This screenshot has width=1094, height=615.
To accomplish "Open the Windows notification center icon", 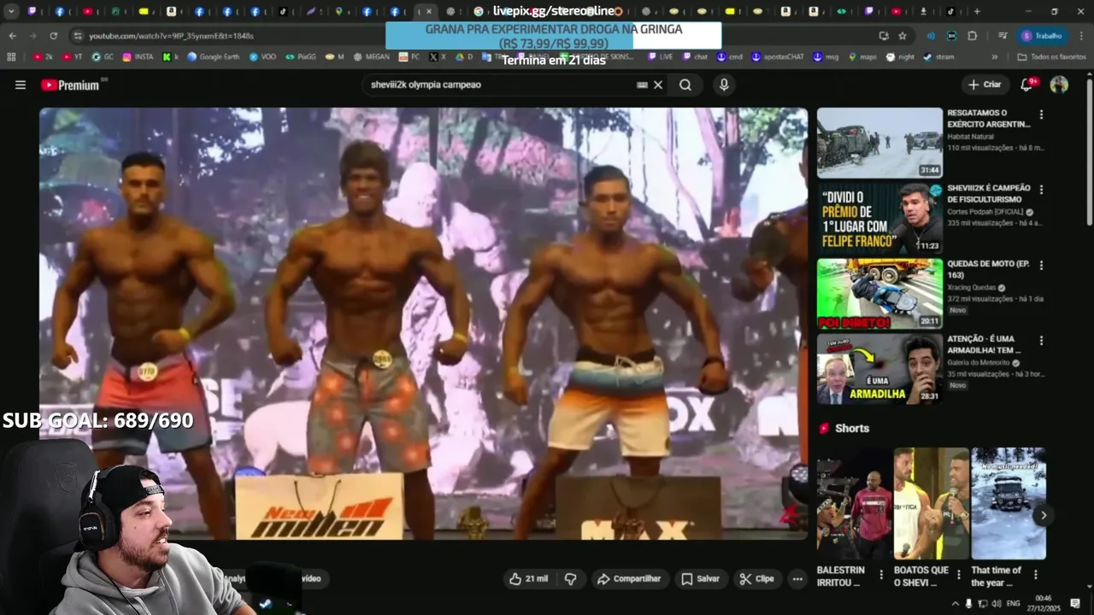I will point(1075,603).
